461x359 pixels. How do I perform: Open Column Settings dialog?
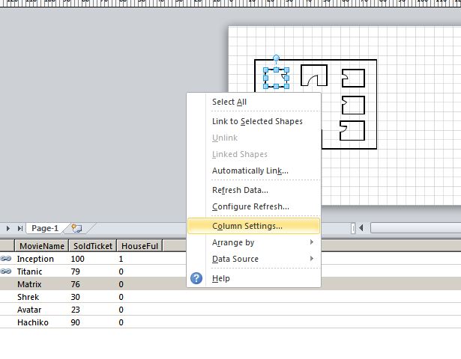253,226
